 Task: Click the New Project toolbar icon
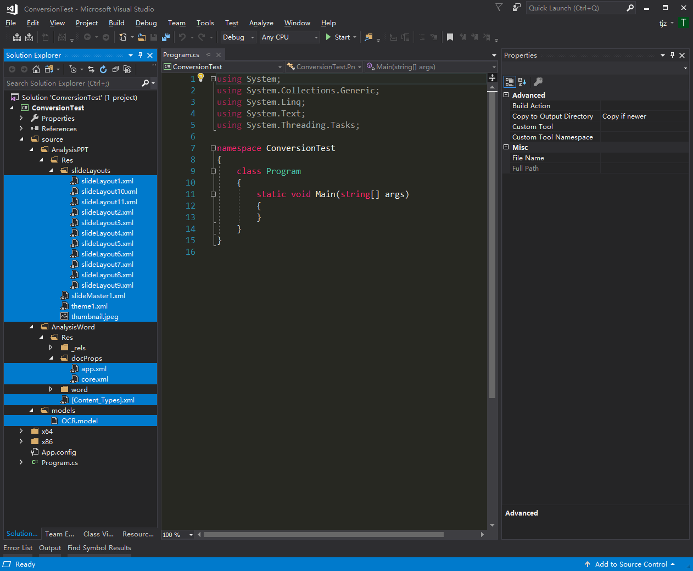coord(122,37)
